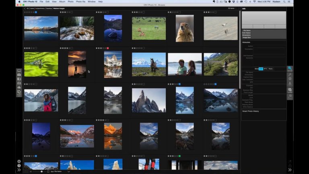Open the albums icon in left sidebar
Image resolution: width=309 pixels, height=174 pixels.
(x=19, y=92)
